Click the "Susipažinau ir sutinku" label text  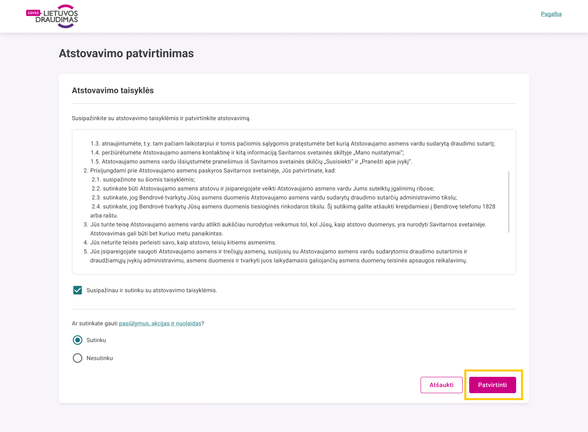click(152, 290)
